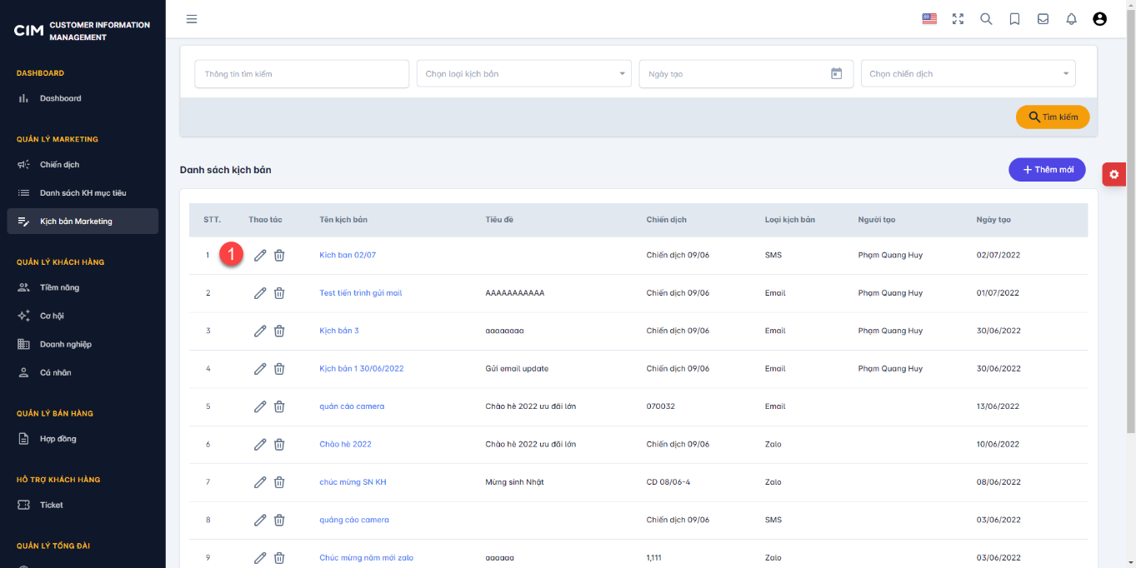This screenshot has height=568, width=1136.
Task: Open the notifications bell
Action: coord(1072,18)
